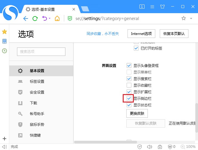Toggle 显示头像登录框 checkbox
The width and height of the screenshot is (198, 150).
129,65
